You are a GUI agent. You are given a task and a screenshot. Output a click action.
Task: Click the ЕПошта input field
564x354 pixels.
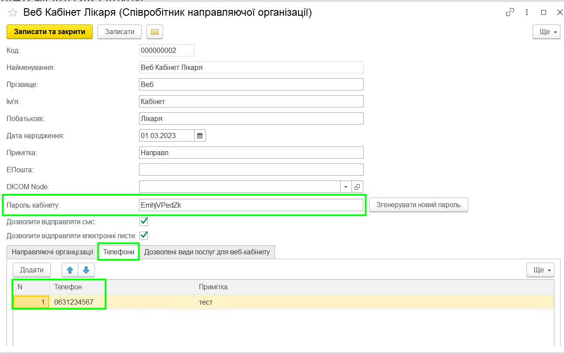tap(251, 170)
